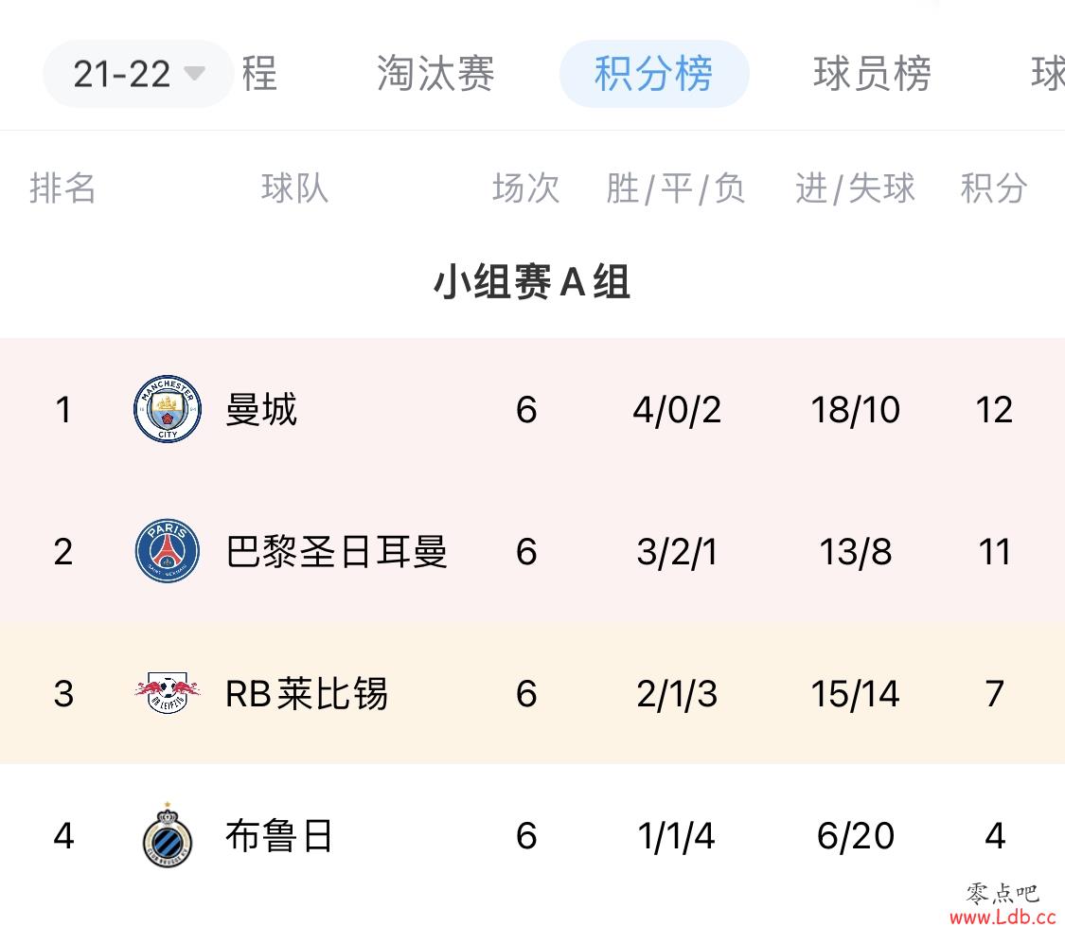Open the 巴黎圣日耳曼 team link
Screen dimensions: 1065x927
[x=336, y=551]
